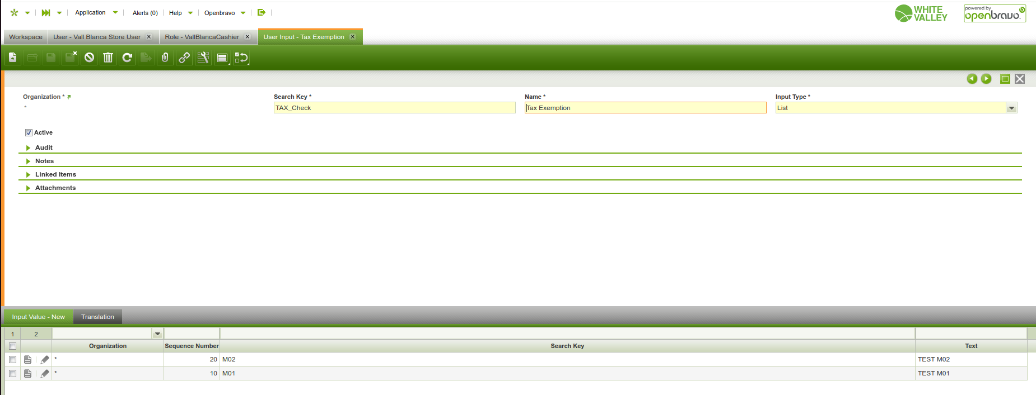Screen dimensions: 1036x395
Task: Toggle the Active checkbox
Action: coord(29,132)
